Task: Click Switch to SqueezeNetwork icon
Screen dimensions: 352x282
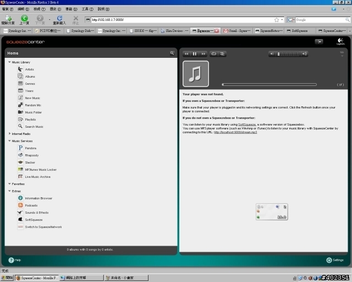Action: (20, 227)
